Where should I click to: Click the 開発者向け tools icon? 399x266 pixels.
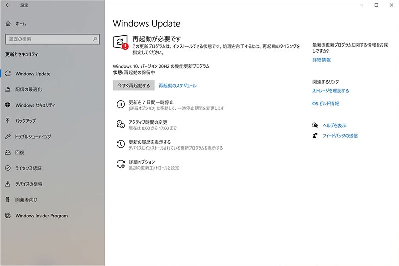8,200
